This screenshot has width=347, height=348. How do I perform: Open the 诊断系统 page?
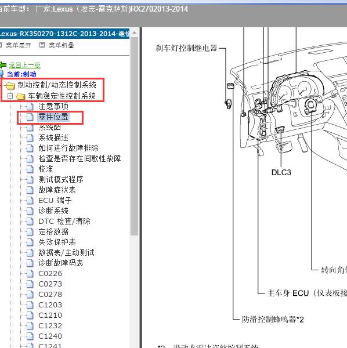tap(53, 211)
